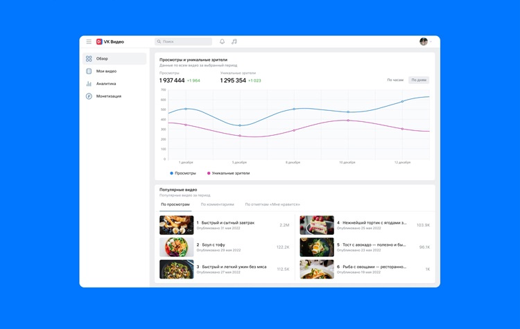
Task: Open video Быстрый и сытный завтрак
Action: coord(227,223)
